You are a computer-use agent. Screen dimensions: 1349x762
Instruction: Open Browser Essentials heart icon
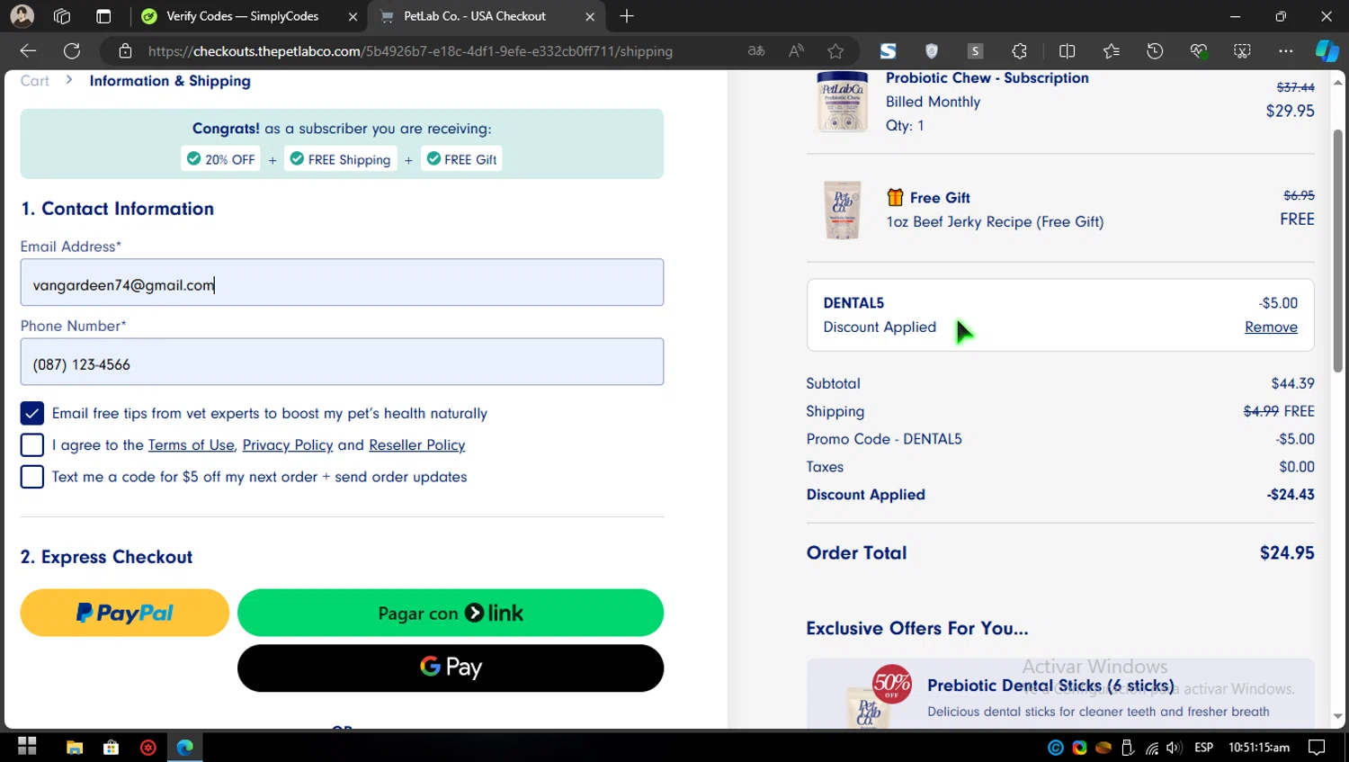click(1199, 51)
